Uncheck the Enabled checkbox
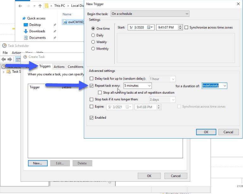 click(91, 118)
